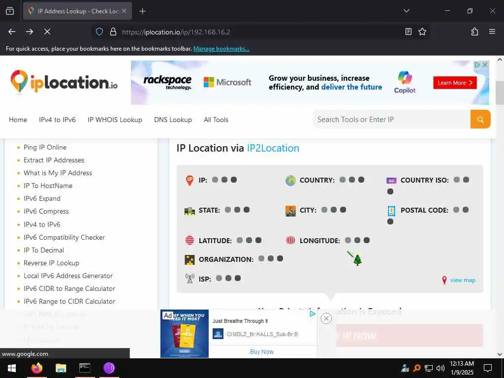Select the IP Address Lookup browser tab
This screenshot has height=378, width=504.
77,11
